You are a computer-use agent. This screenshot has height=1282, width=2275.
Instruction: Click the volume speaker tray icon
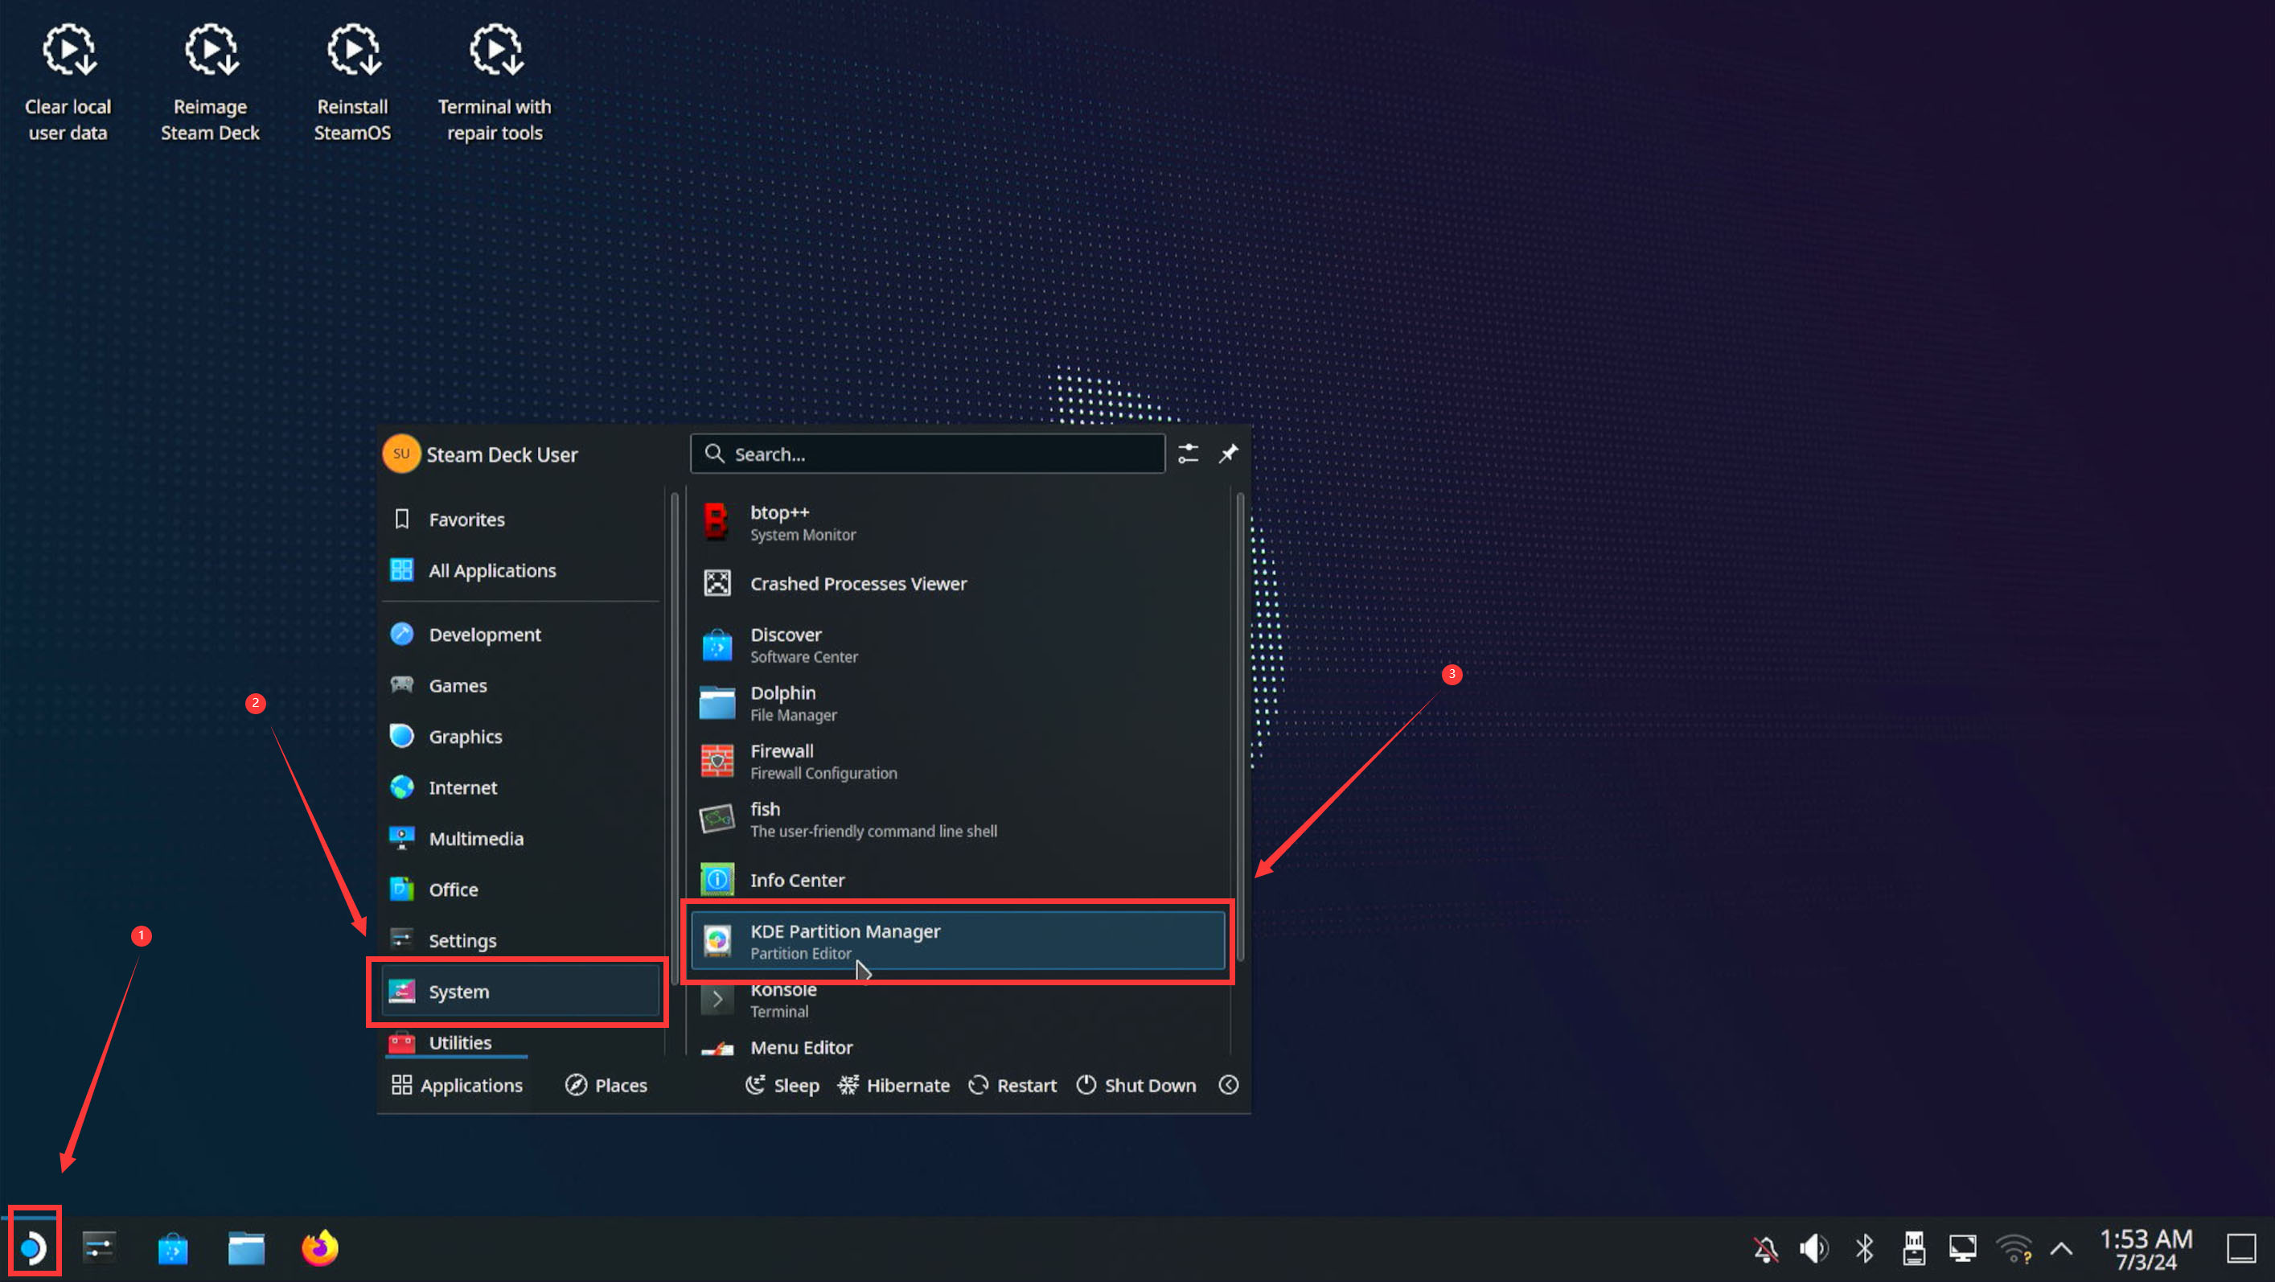click(1813, 1248)
